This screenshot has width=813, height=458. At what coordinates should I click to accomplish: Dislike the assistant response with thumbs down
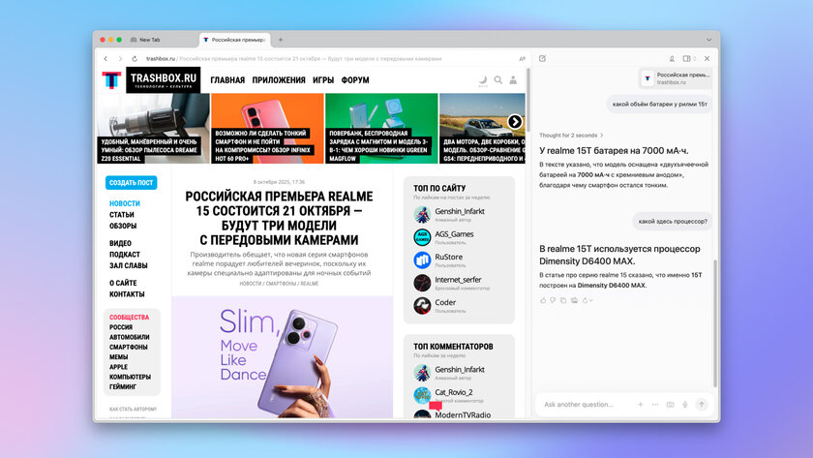pyautogui.click(x=553, y=300)
